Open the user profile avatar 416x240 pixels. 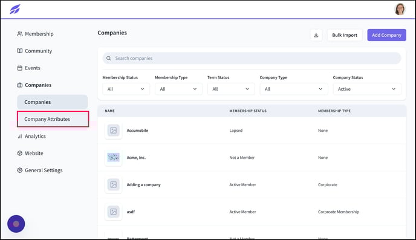(x=400, y=9)
